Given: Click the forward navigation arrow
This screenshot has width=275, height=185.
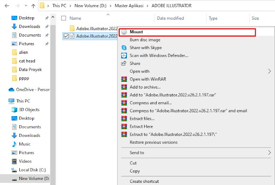Looking at the screenshot, I should click(x=17, y=6).
